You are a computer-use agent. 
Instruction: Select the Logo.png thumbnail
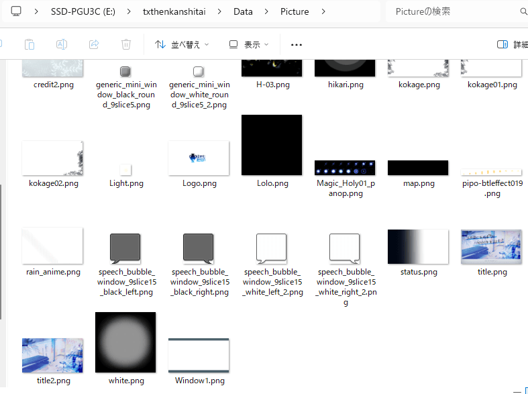(199, 158)
